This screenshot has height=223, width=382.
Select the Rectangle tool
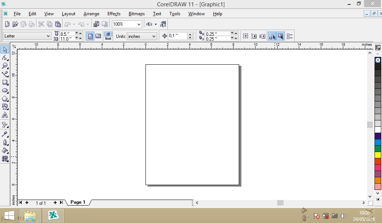[5, 83]
